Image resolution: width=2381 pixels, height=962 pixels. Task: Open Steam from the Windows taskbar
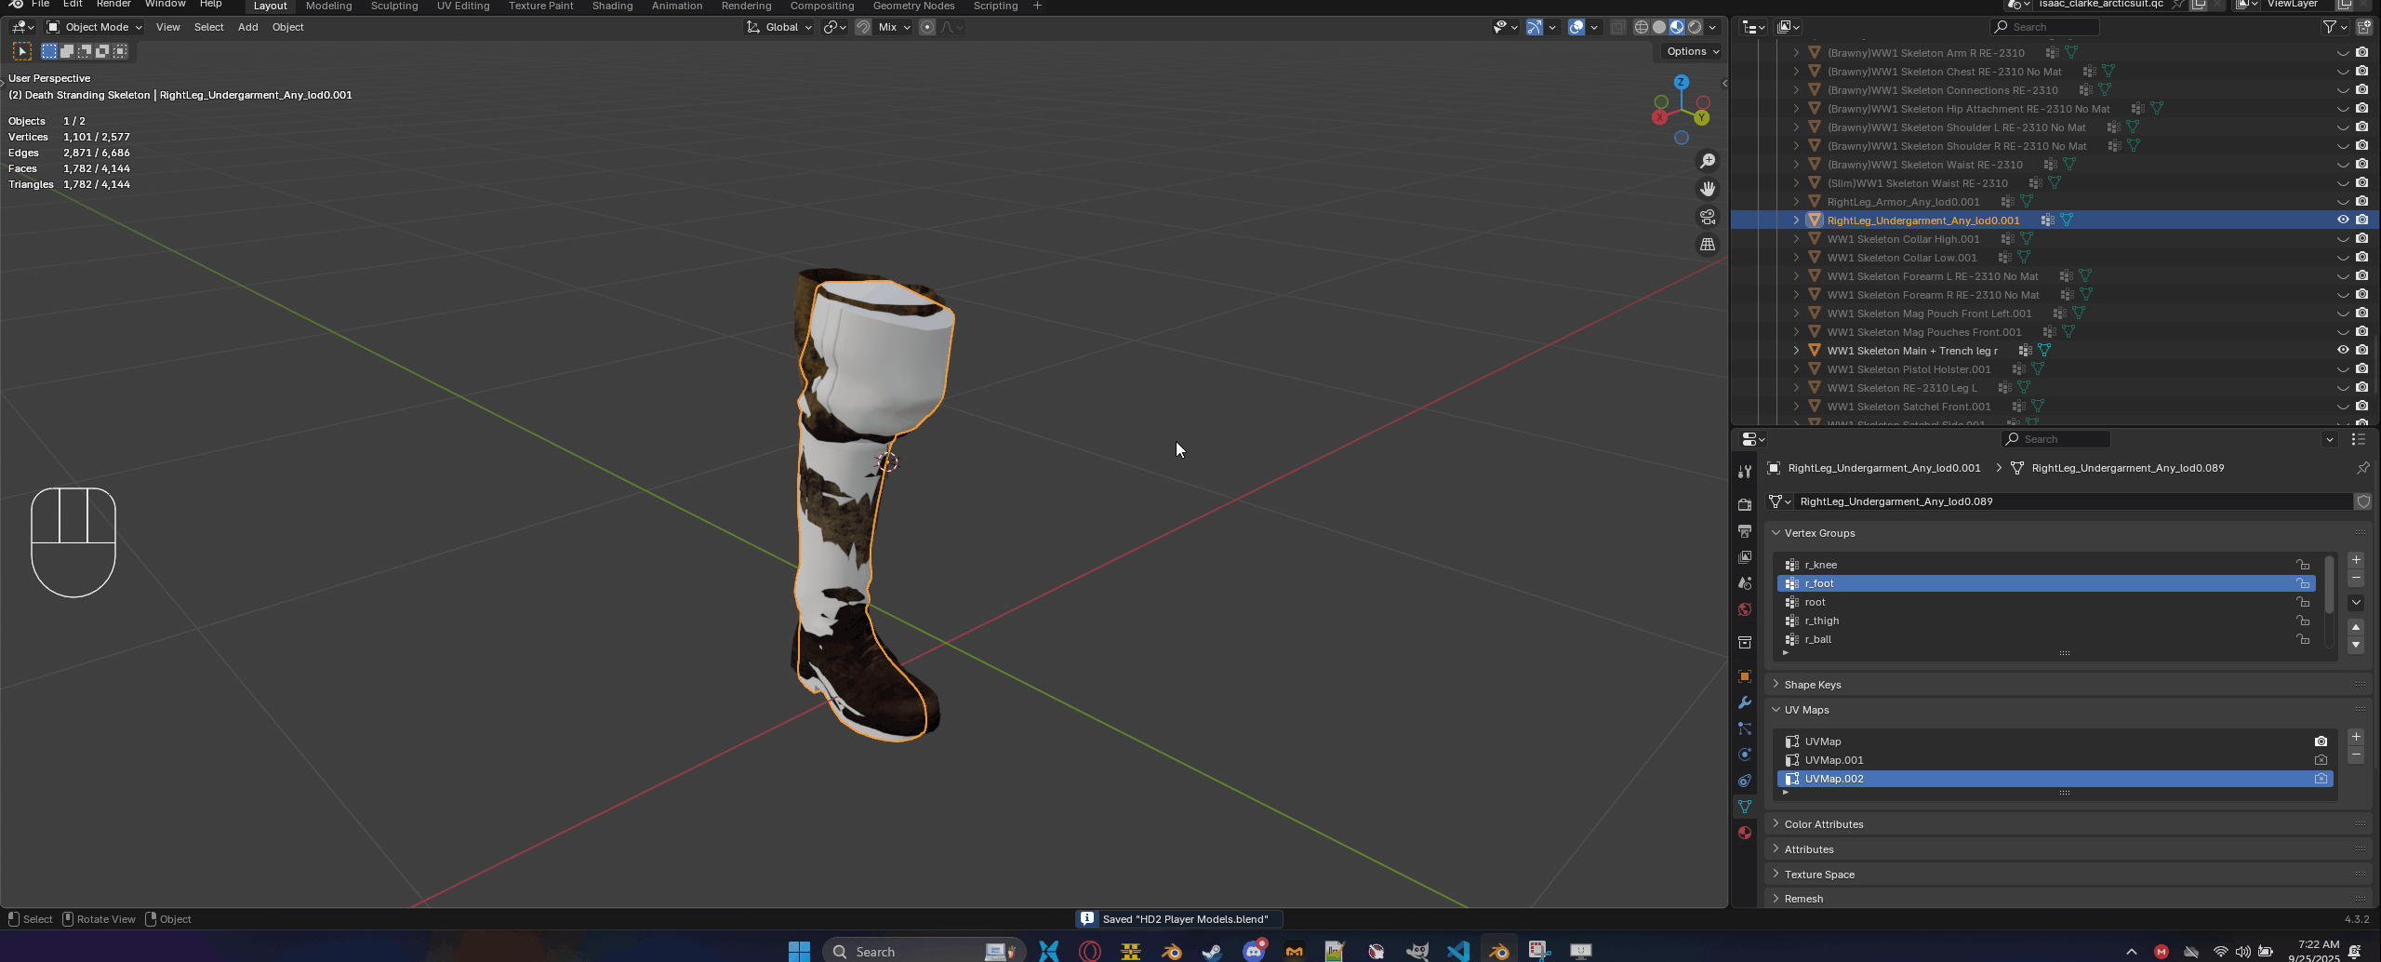pos(1212,951)
